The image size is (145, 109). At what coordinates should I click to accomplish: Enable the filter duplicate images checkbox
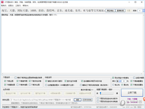pos(46,85)
